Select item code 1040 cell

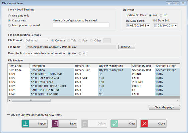(19, 94)
